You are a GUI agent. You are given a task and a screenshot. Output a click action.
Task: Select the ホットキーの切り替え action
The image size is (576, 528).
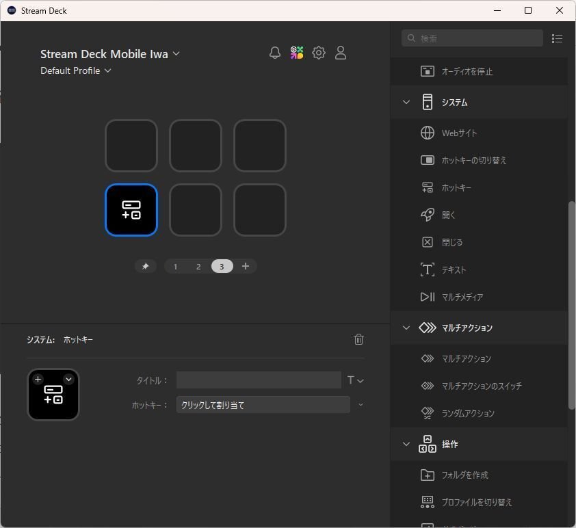pos(479,160)
